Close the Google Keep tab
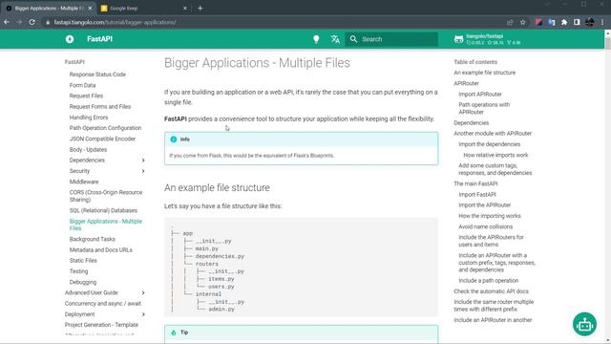The height and width of the screenshot is (344, 611). click(x=185, y=8)
